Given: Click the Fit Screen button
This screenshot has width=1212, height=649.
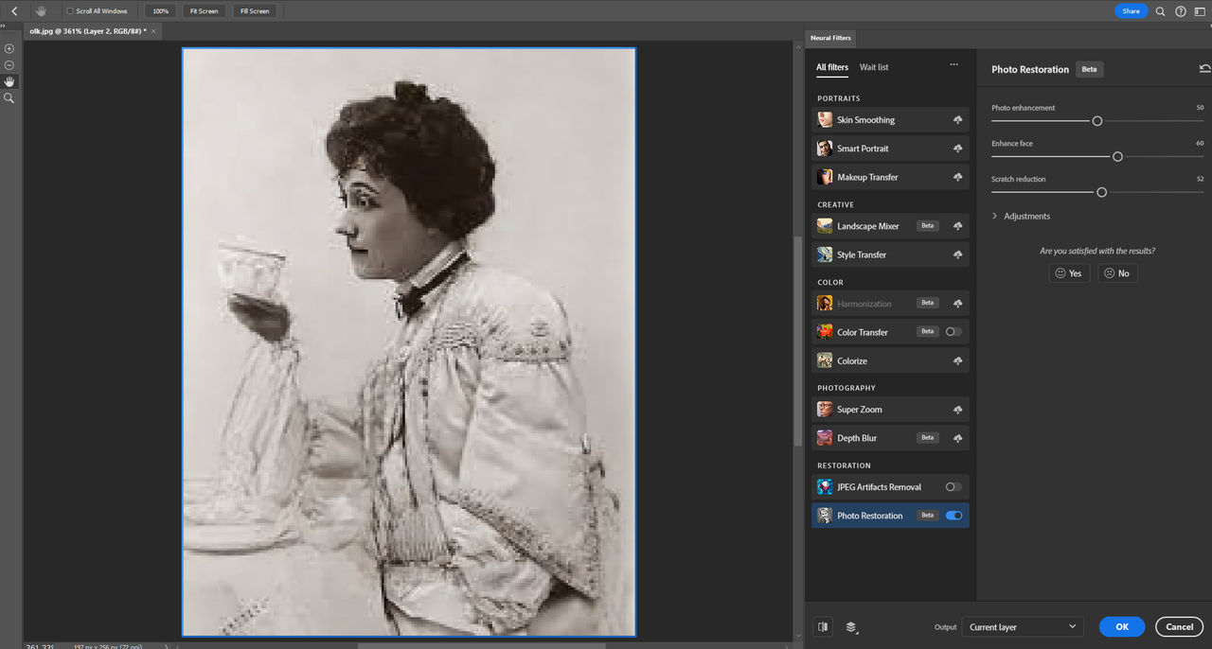Looking at the screenshot, I should point(204,11).
